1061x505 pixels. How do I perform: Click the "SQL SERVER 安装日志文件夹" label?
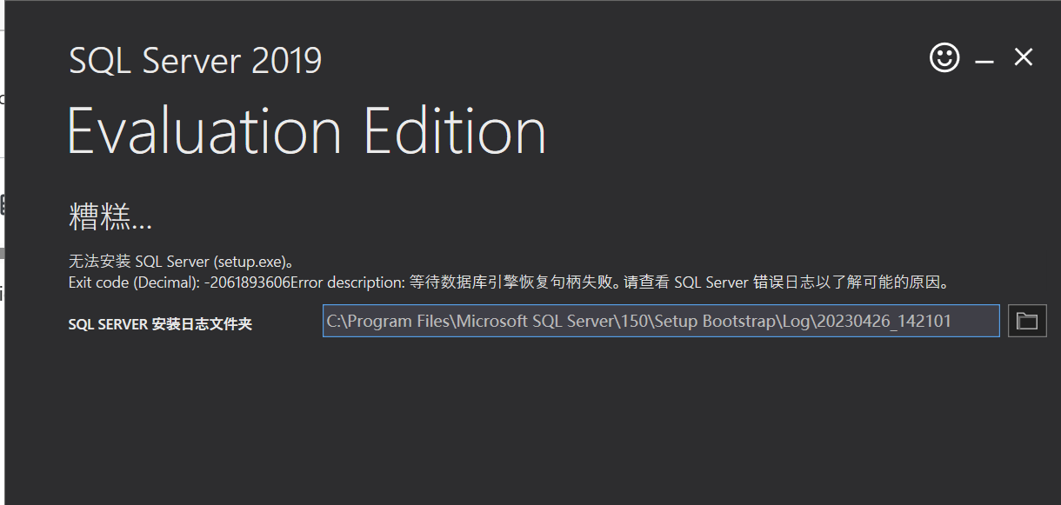tap(161, 322)
